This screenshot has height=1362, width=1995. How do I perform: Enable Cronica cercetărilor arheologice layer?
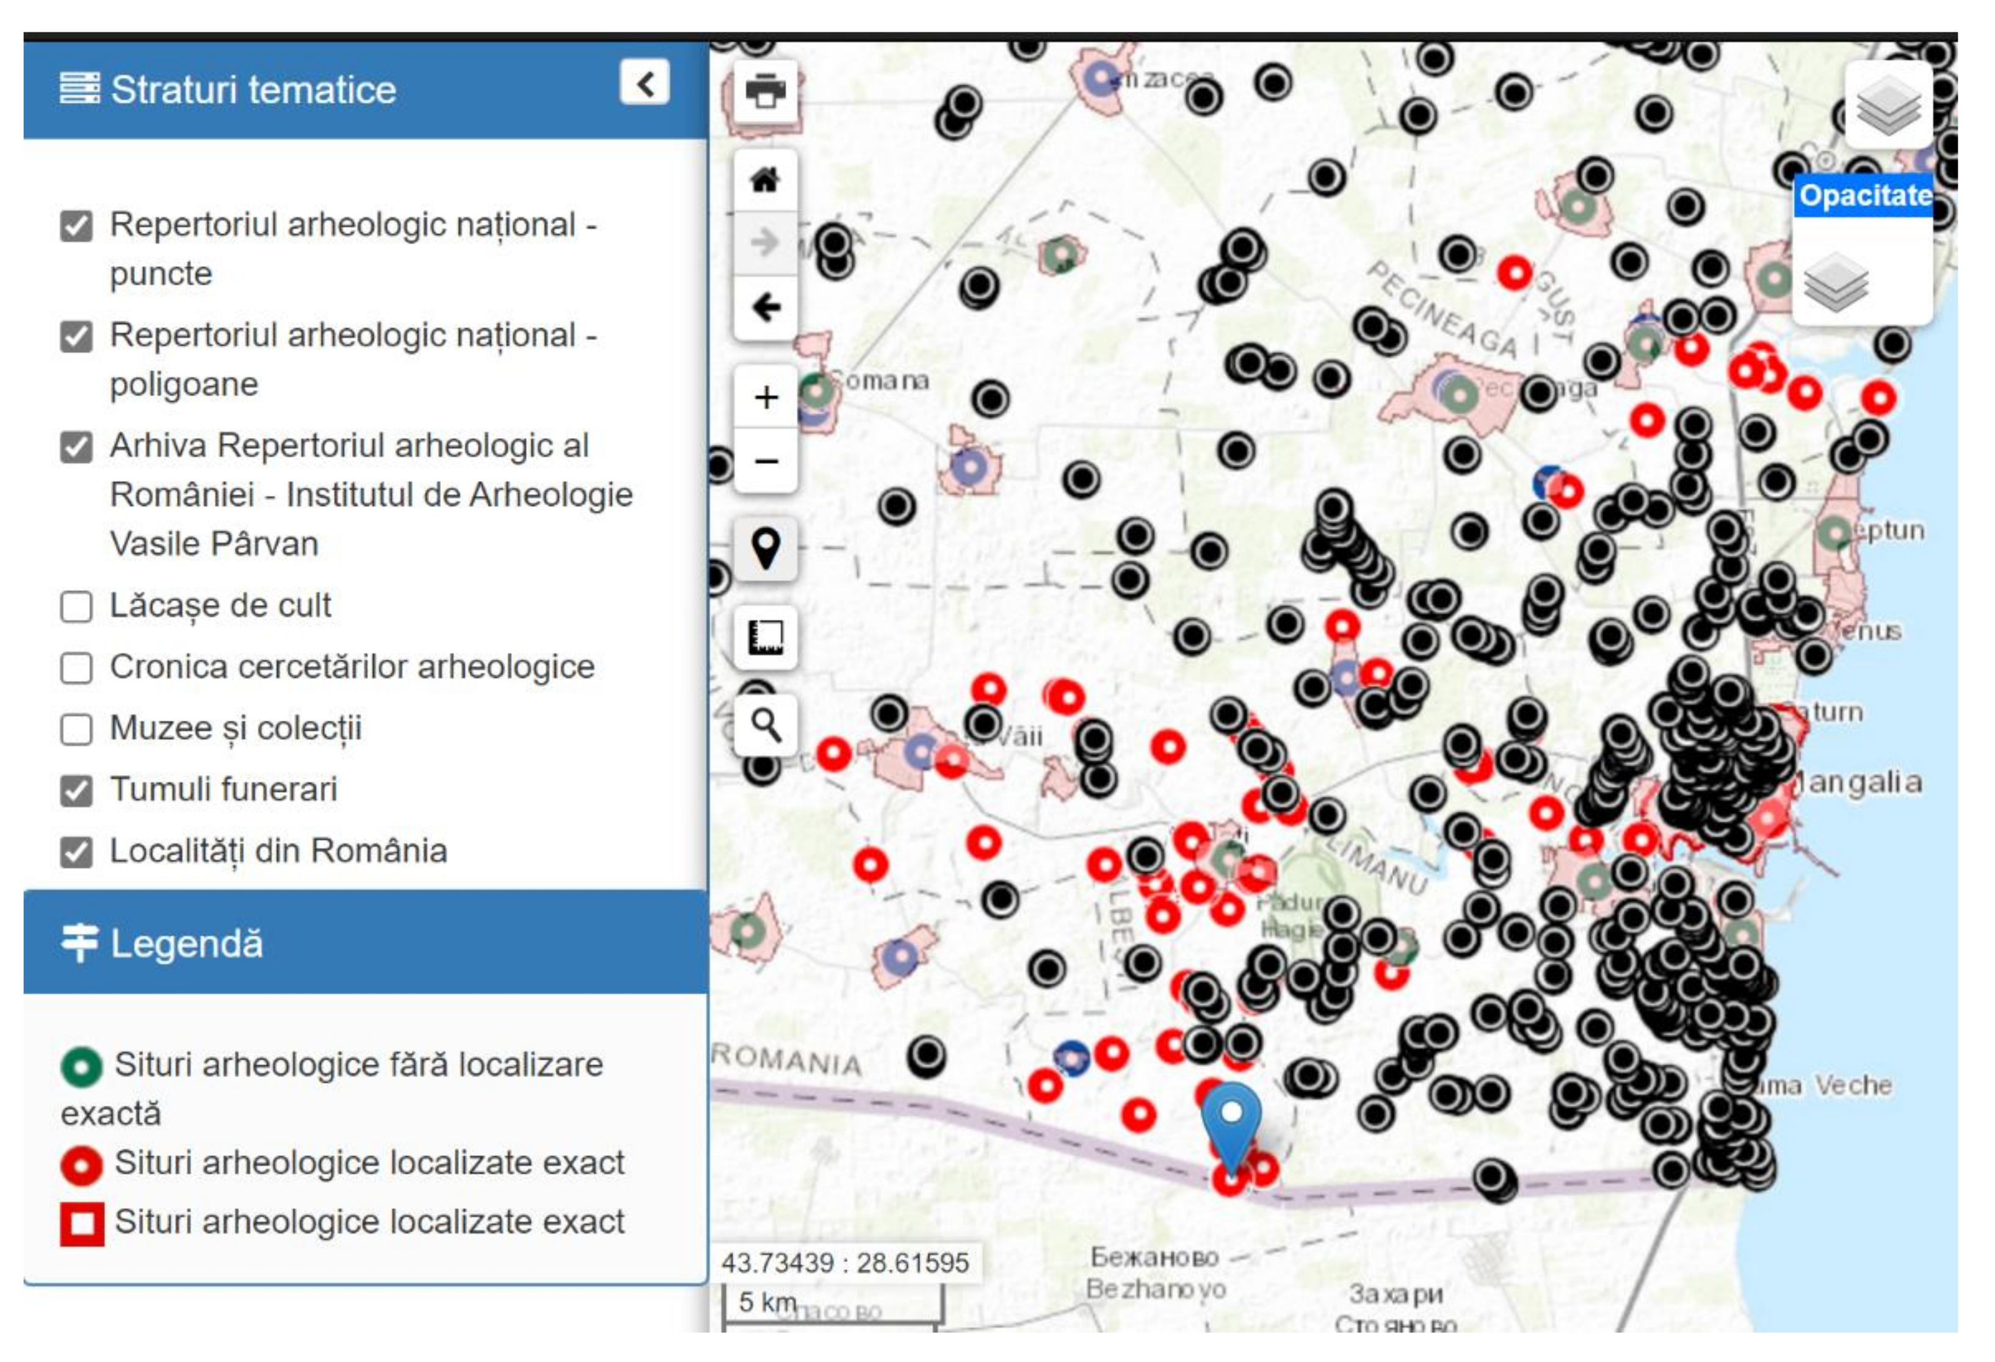click(76, 668)
